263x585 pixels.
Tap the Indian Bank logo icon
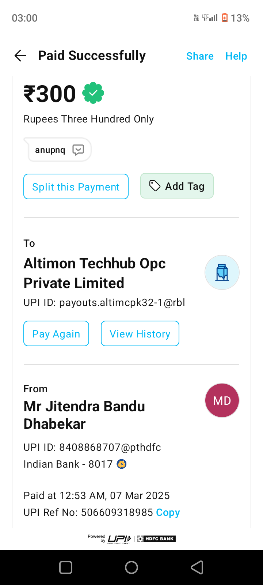121,464
